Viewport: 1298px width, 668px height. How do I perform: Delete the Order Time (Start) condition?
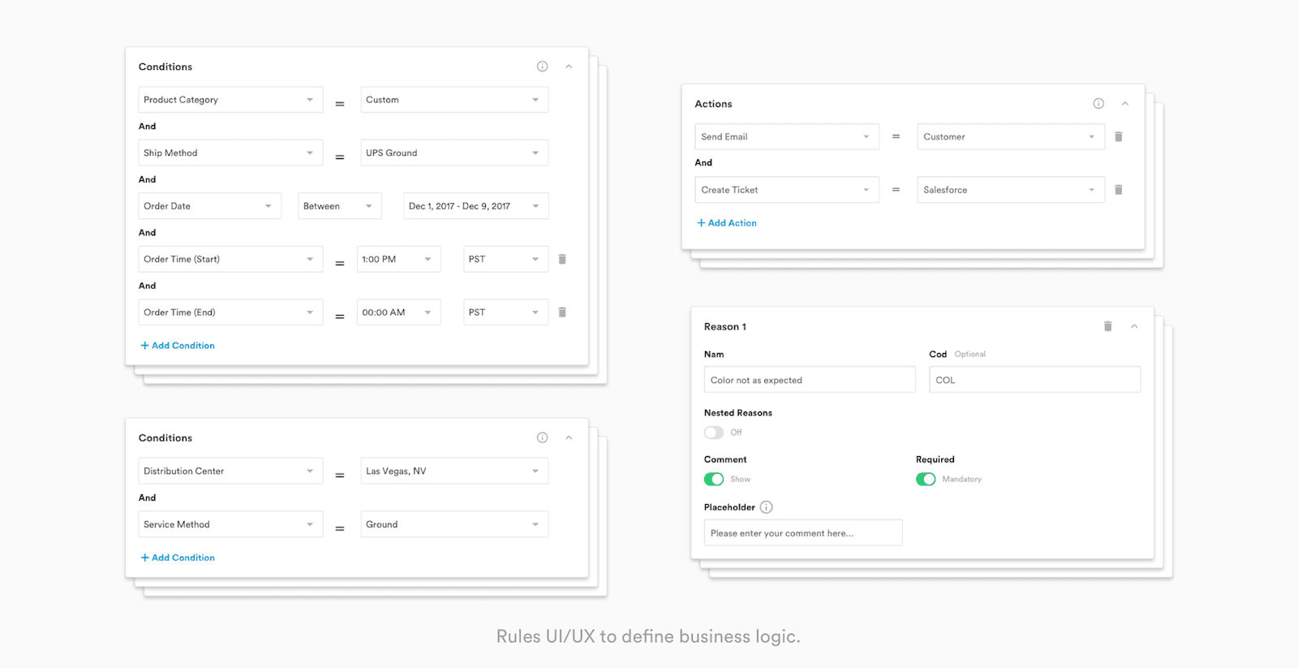point(562,259)
